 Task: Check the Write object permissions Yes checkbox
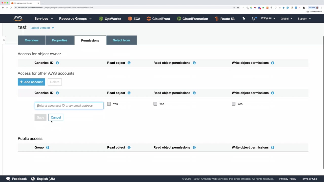234,104
